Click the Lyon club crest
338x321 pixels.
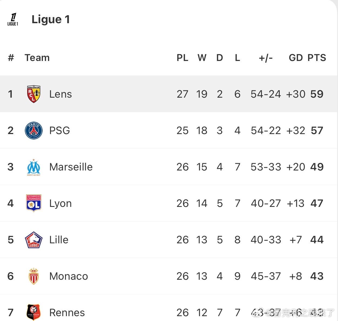[x=34, y=203]
